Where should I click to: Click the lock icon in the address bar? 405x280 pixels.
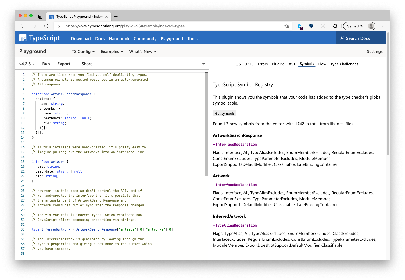60,26
